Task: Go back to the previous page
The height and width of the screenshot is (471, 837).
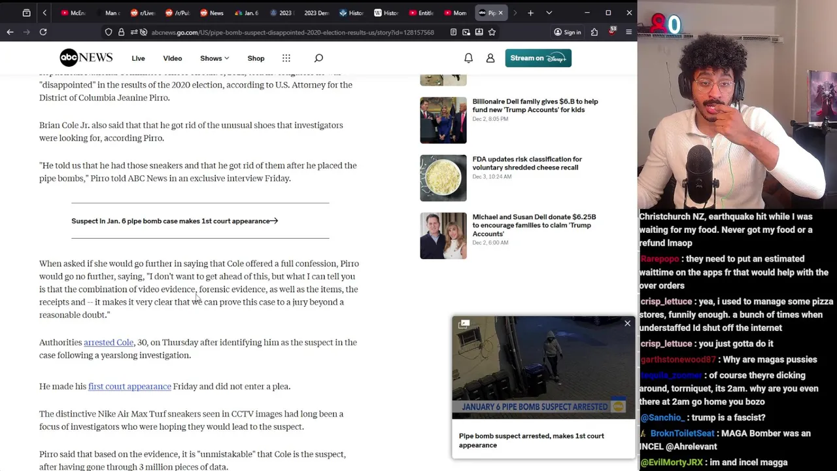Action: [10, 31]
